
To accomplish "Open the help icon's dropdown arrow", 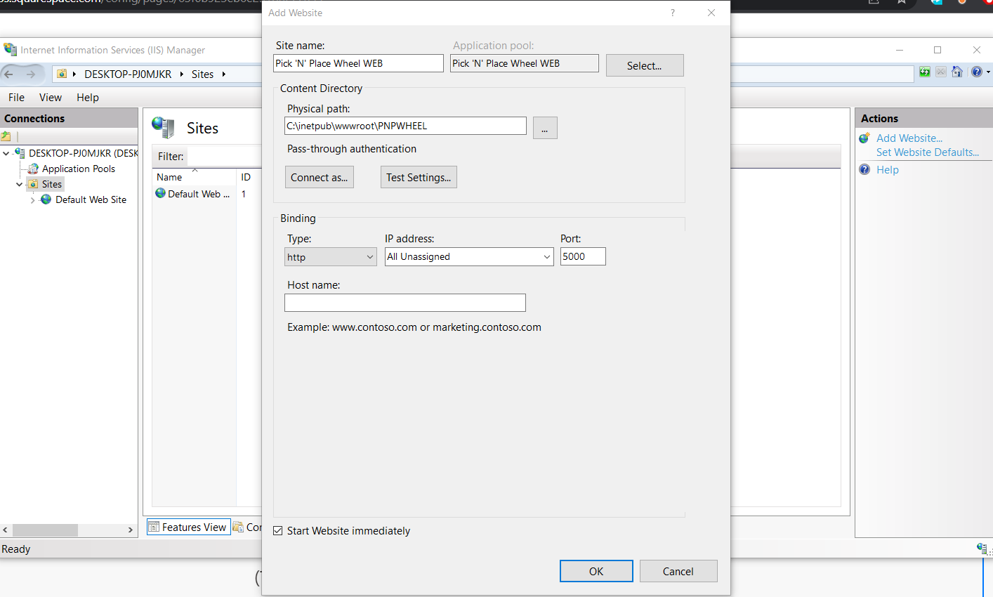I will pyautogui.click(x=988, y=72).
